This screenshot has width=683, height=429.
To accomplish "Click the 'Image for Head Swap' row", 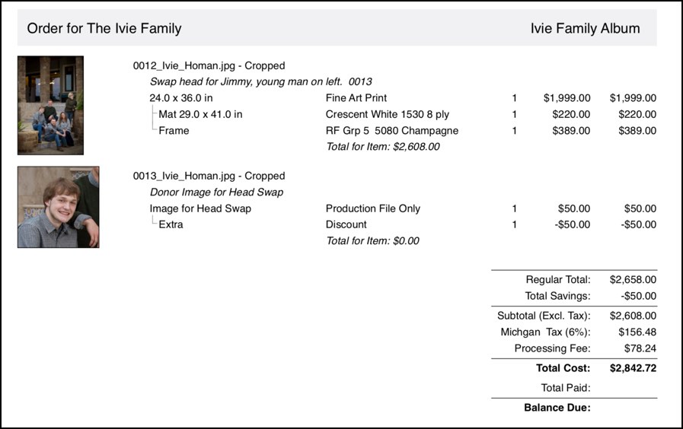I will click(x=200, y=208).
